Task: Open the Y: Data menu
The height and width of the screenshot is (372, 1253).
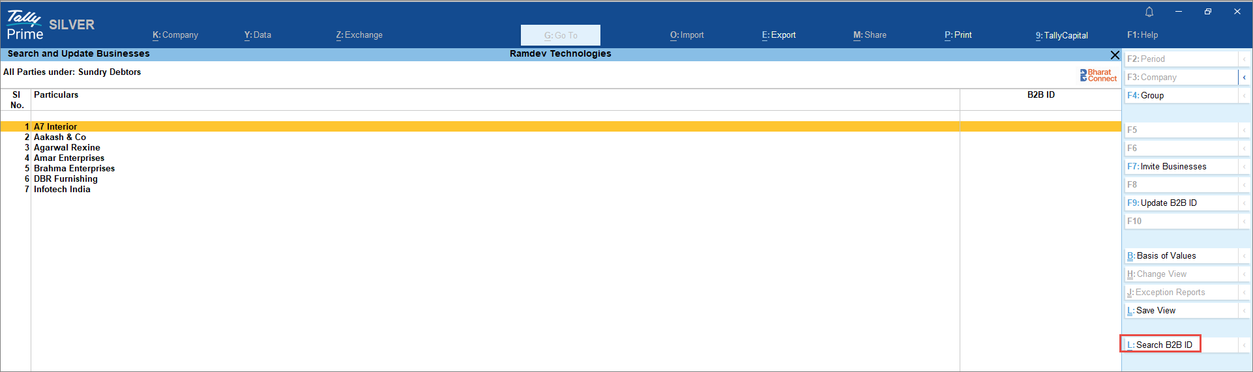Action: (258, 35)
